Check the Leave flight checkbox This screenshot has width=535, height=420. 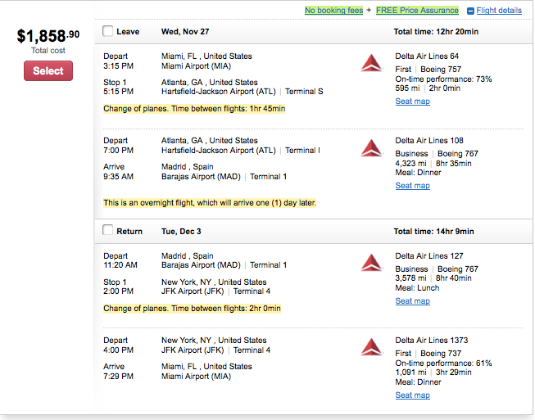(107, 31)
